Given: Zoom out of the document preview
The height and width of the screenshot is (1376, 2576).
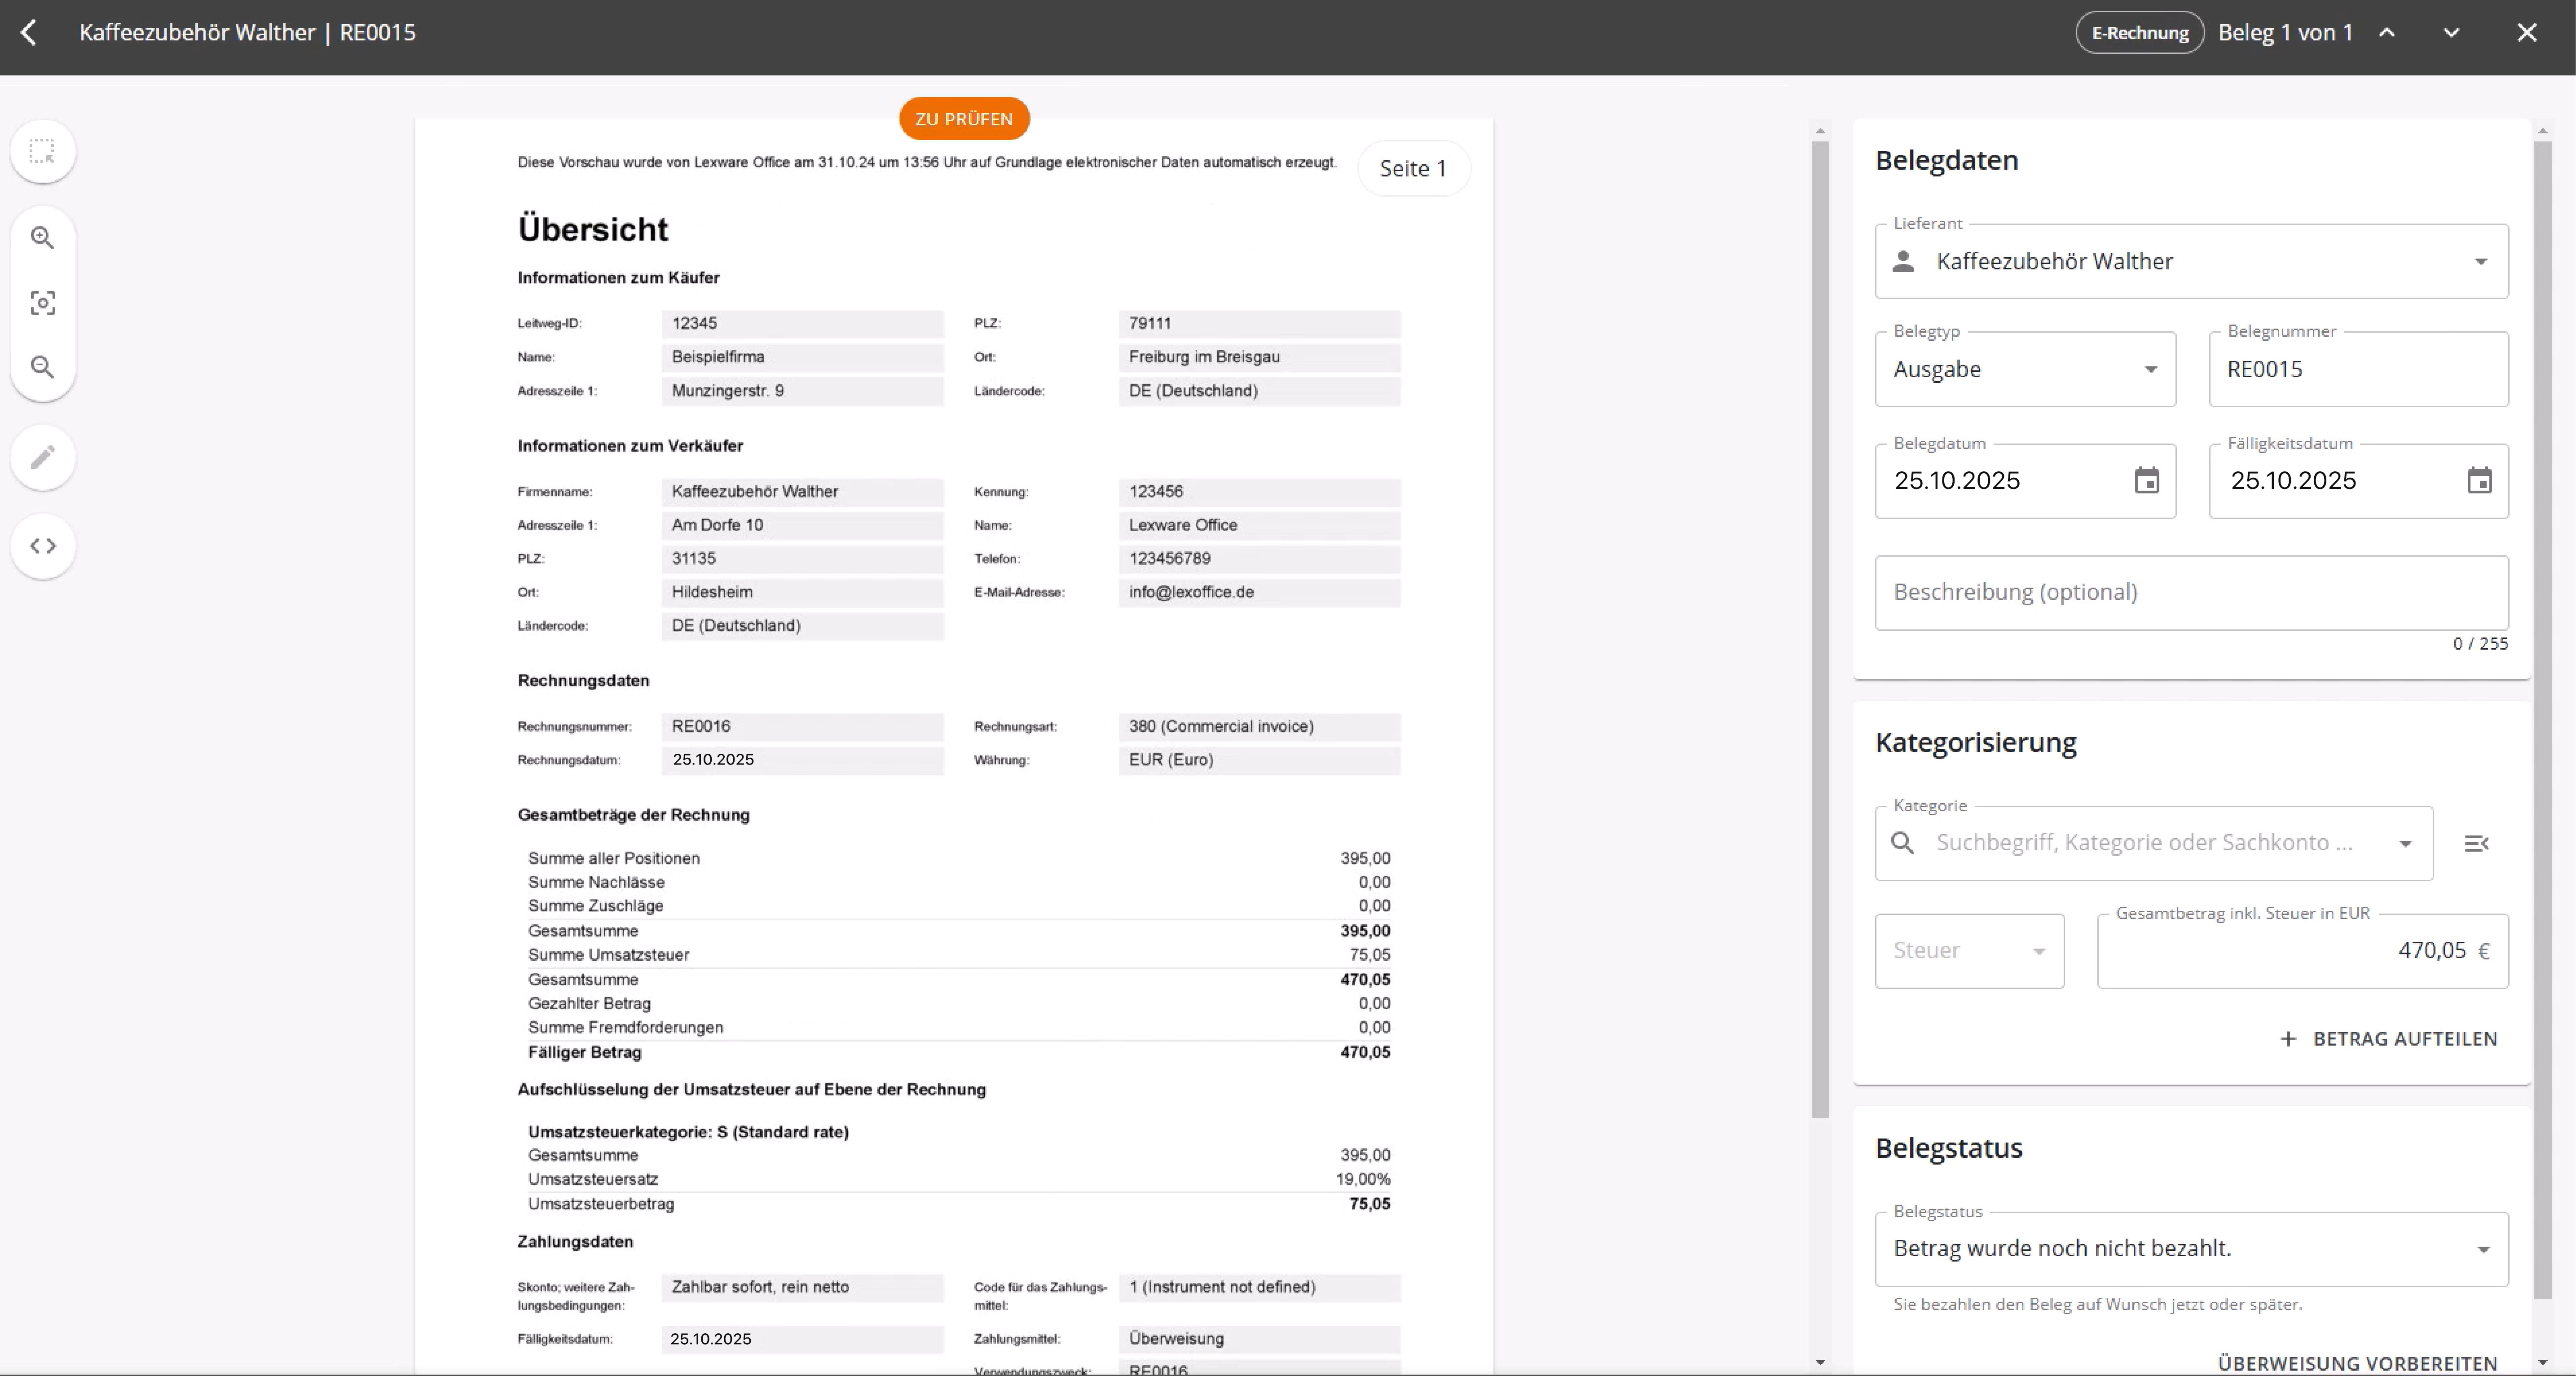Looking at the screenshot, I should tap(42, 367).
